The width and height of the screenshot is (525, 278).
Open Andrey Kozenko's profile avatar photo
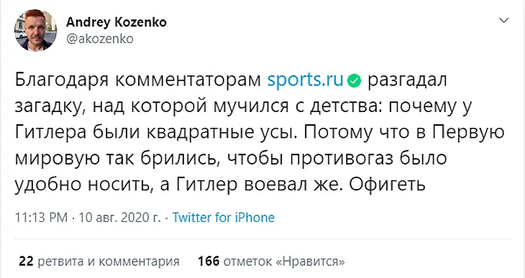tap(35, 30)
